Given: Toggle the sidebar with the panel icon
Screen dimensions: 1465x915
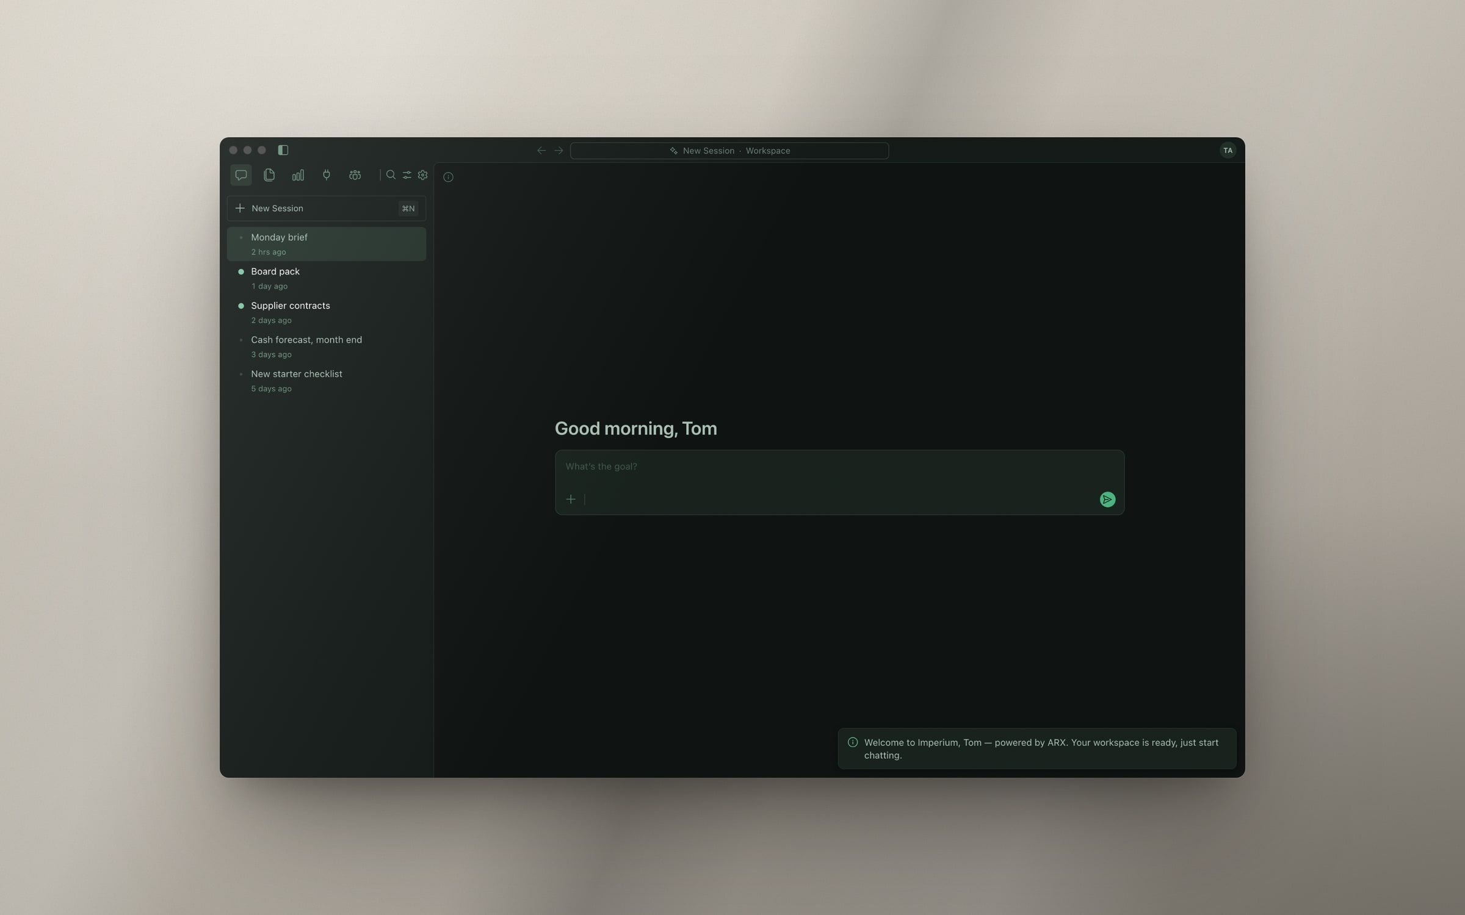Looking at the screenshot, I should point(283,150).
